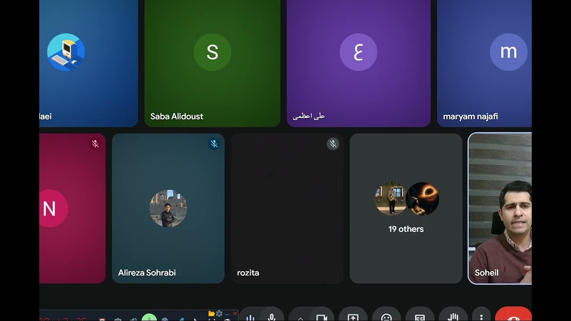
Task: Click the purple ع avatar circle
Action: pos(358,52)
